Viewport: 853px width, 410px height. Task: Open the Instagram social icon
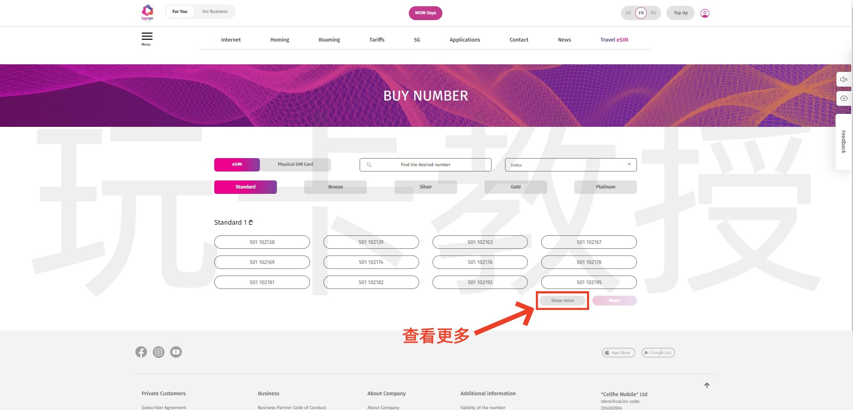coord(158,352)
